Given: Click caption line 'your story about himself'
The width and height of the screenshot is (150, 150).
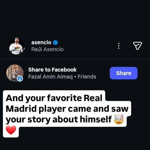Looking at the screenshot, I should click(58, 119).
